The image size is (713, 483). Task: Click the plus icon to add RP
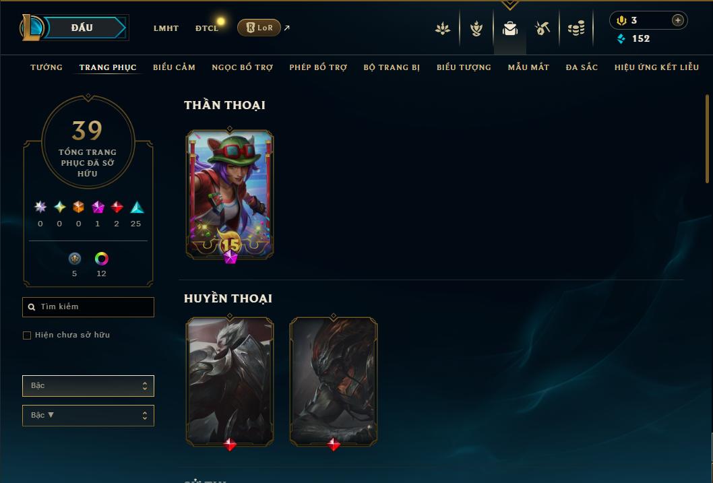point(677,20)
